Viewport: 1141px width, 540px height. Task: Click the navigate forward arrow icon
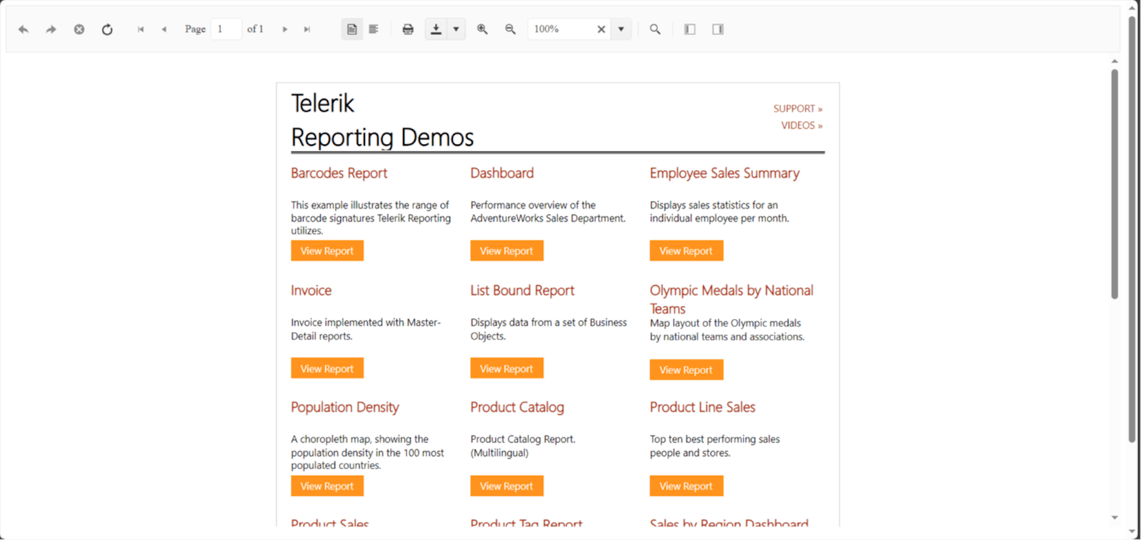[x=51, y=29]
